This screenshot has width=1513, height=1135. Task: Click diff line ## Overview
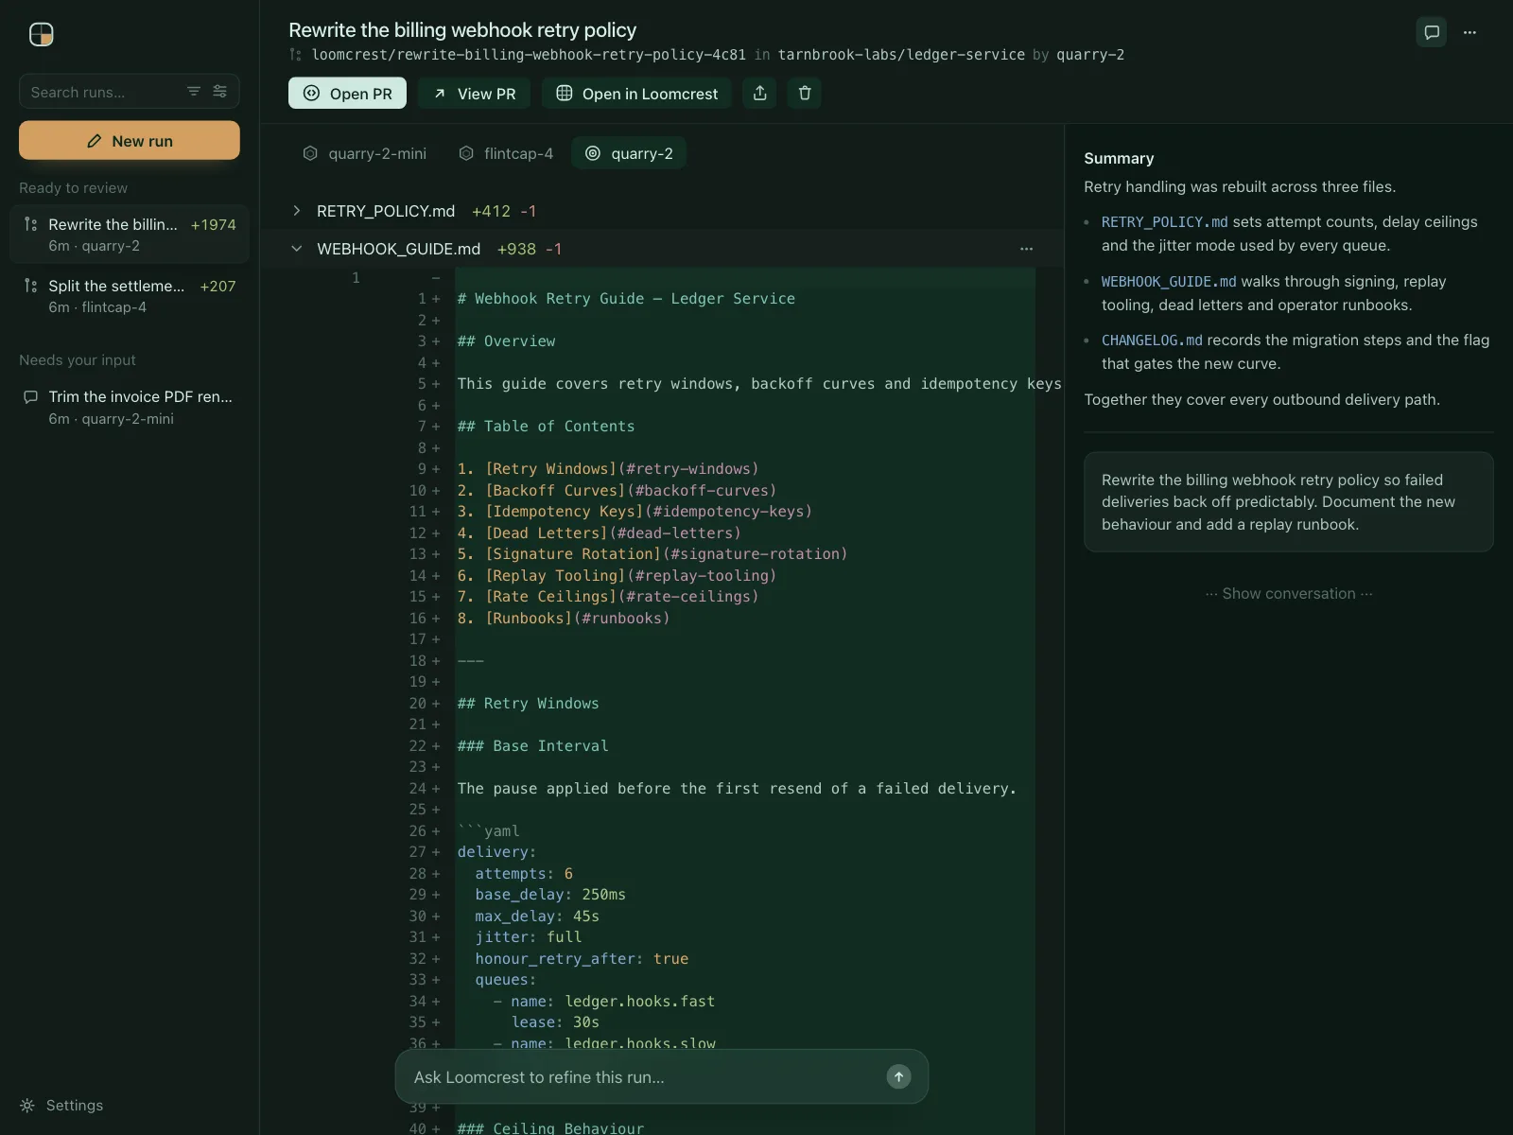pyautogui.click(x=506, y=341)
